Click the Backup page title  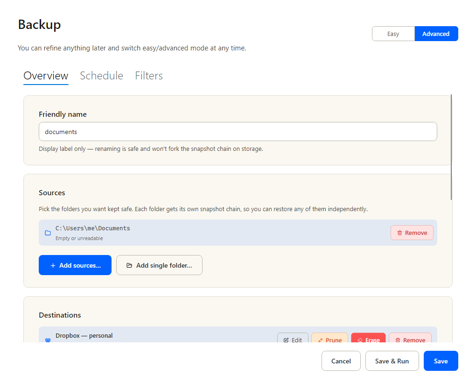(x=40, y=25)
